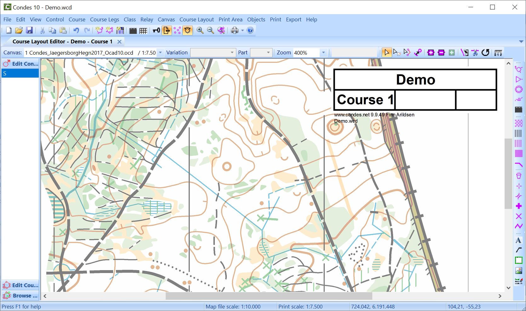This screenshot has height=311, width=526.
Task: Click the empty field right of the Zoom box
Action: (354, 52)
